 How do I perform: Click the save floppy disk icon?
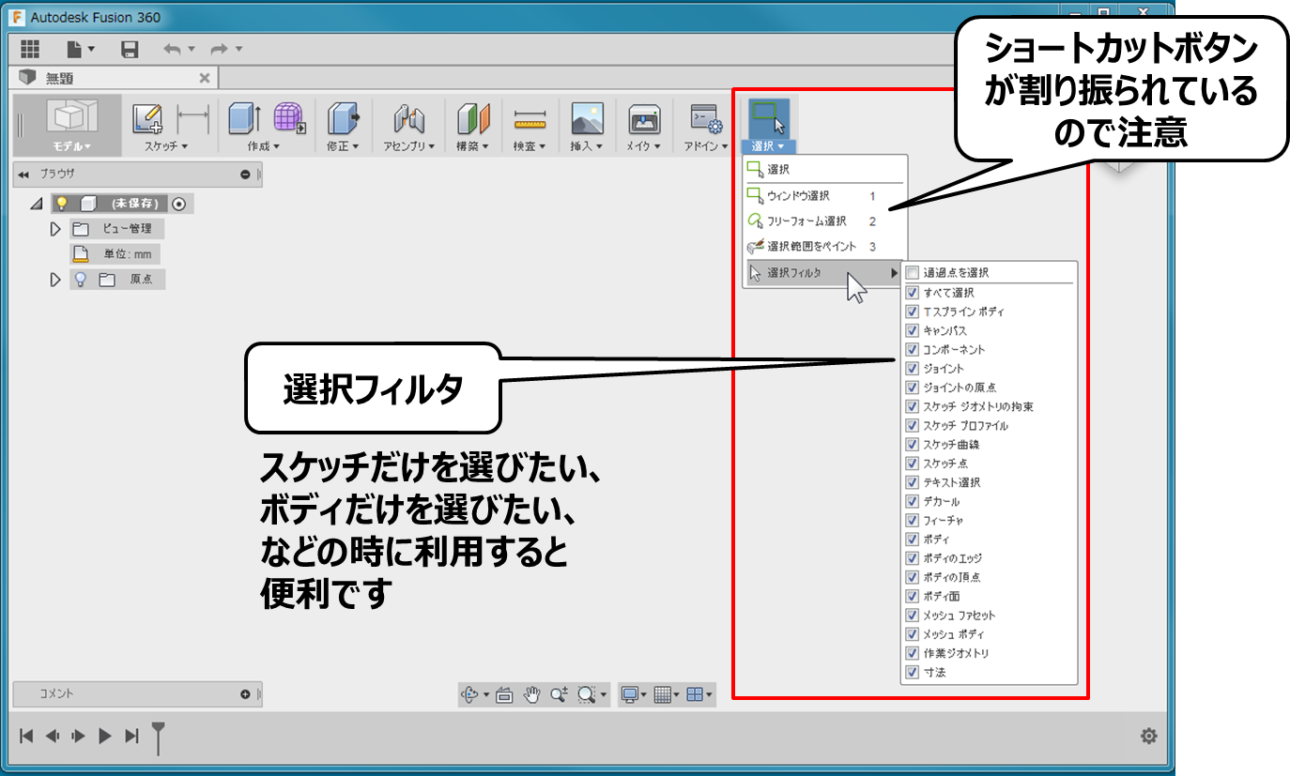click(x=131, y=50)
